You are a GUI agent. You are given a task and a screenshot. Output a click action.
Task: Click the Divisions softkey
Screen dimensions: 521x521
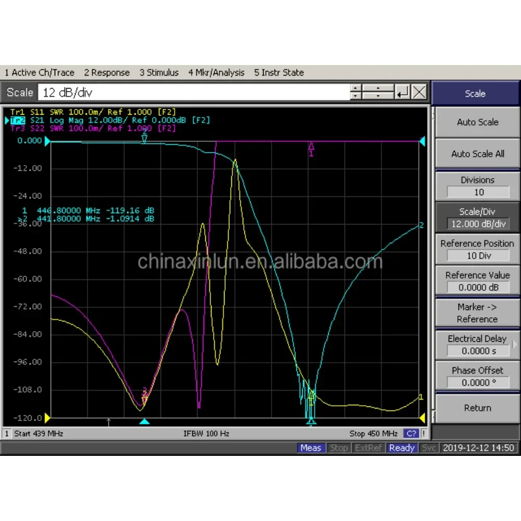(477, 186)
